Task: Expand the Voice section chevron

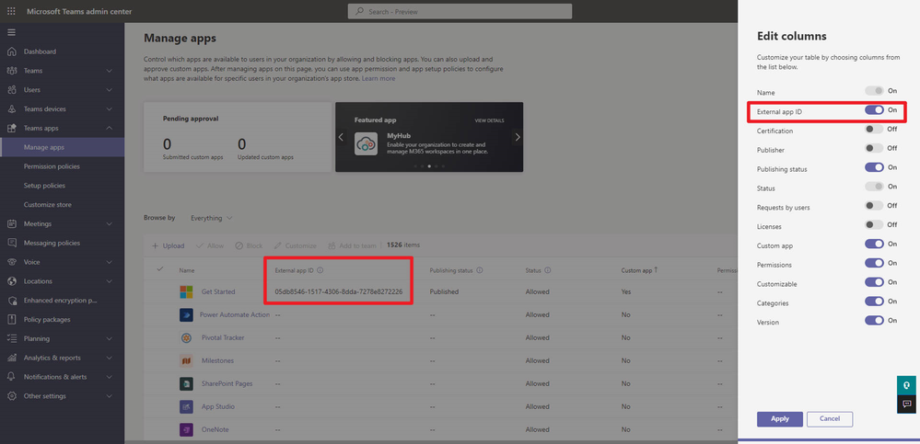Action: pyautogui.click(x=110, y=262)
